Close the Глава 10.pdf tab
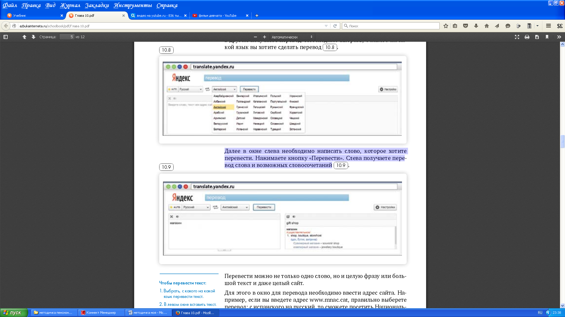The image size is (565, 317). pyautogui.click(x=124, y=16)
